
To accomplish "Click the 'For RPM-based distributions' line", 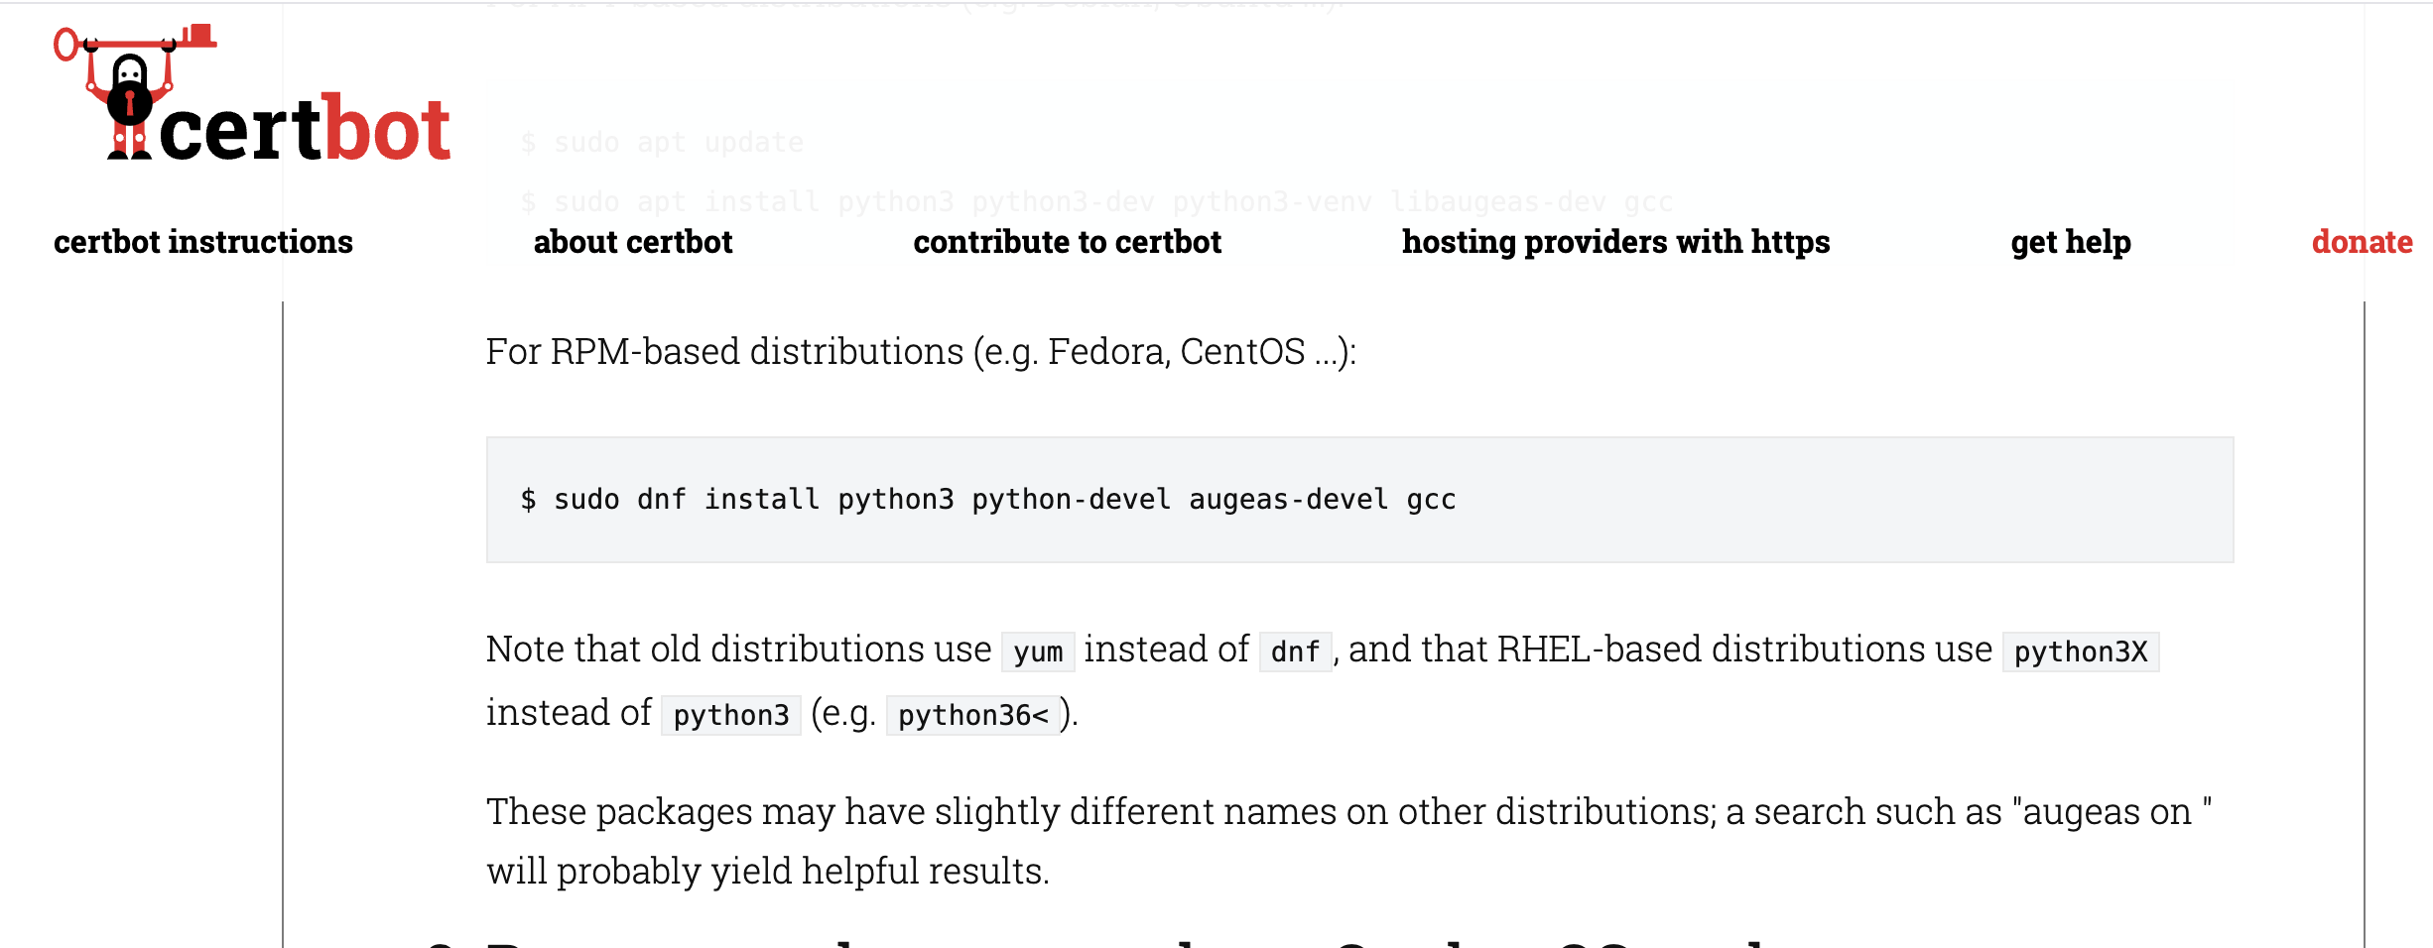I will point(921,352).
